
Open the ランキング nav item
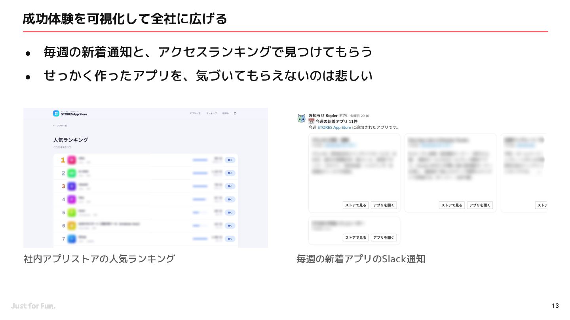click(211, 113)
